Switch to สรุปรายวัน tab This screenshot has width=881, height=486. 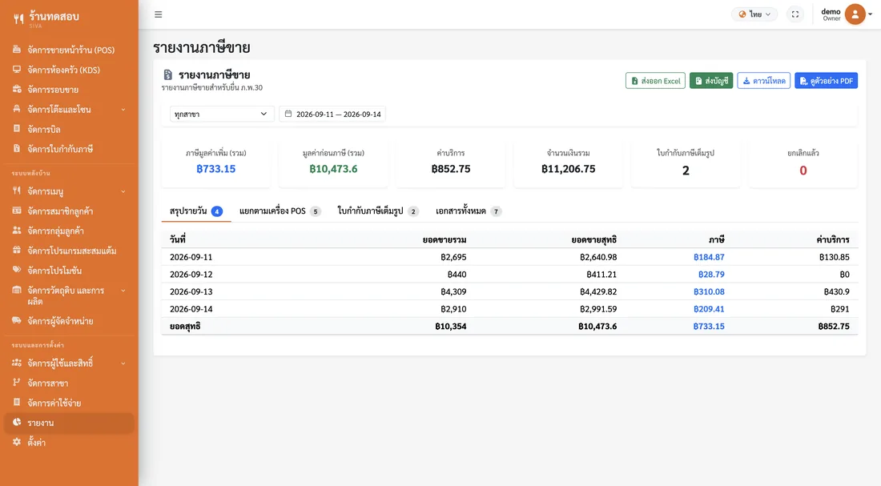(x=196, y=211)
